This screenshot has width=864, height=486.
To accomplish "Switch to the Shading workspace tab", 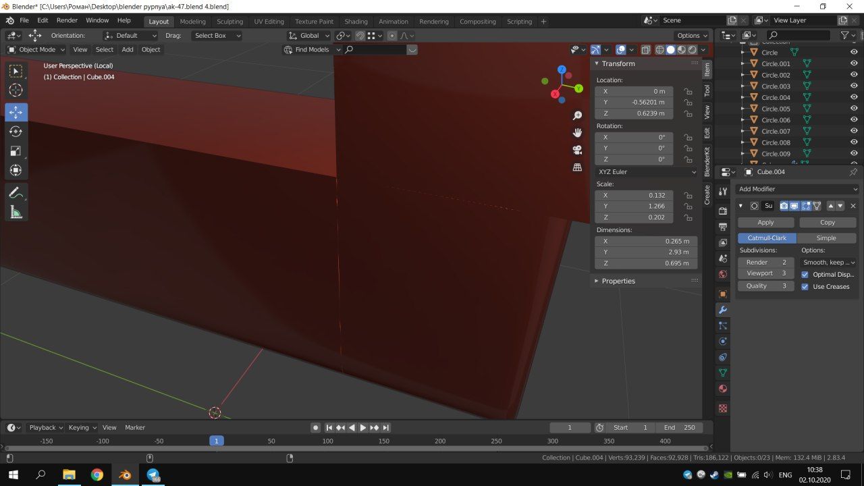I will [x=356, y=22].
